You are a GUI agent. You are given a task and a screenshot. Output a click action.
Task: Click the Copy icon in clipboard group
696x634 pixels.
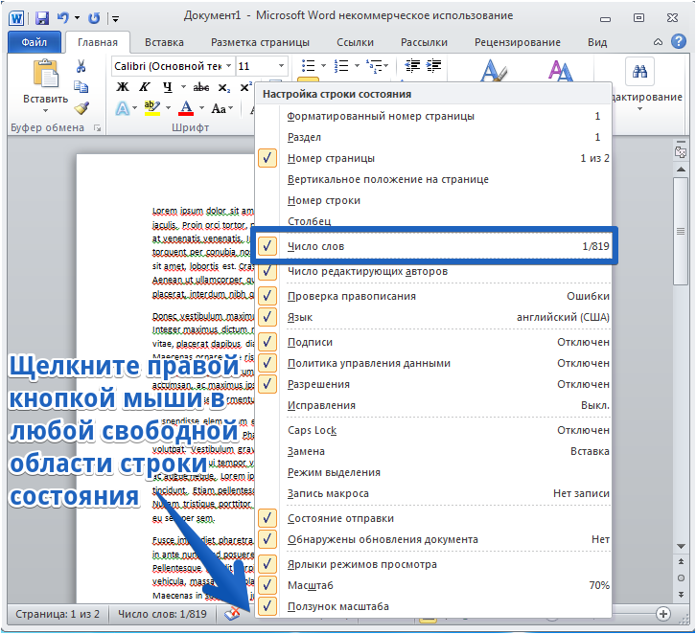pos(81,87)
